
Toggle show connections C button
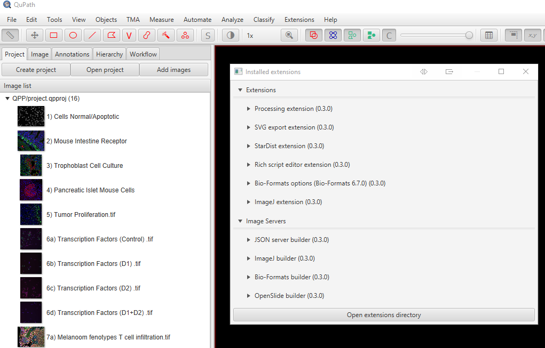coord(389,35)
